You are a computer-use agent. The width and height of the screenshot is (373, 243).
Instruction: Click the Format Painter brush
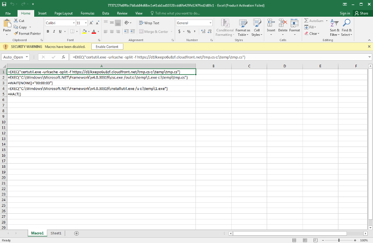pos(16,33)
